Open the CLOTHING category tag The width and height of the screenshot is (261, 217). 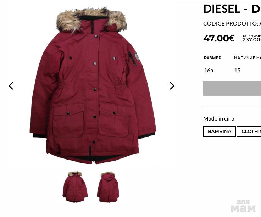click(x=249, y=131)
